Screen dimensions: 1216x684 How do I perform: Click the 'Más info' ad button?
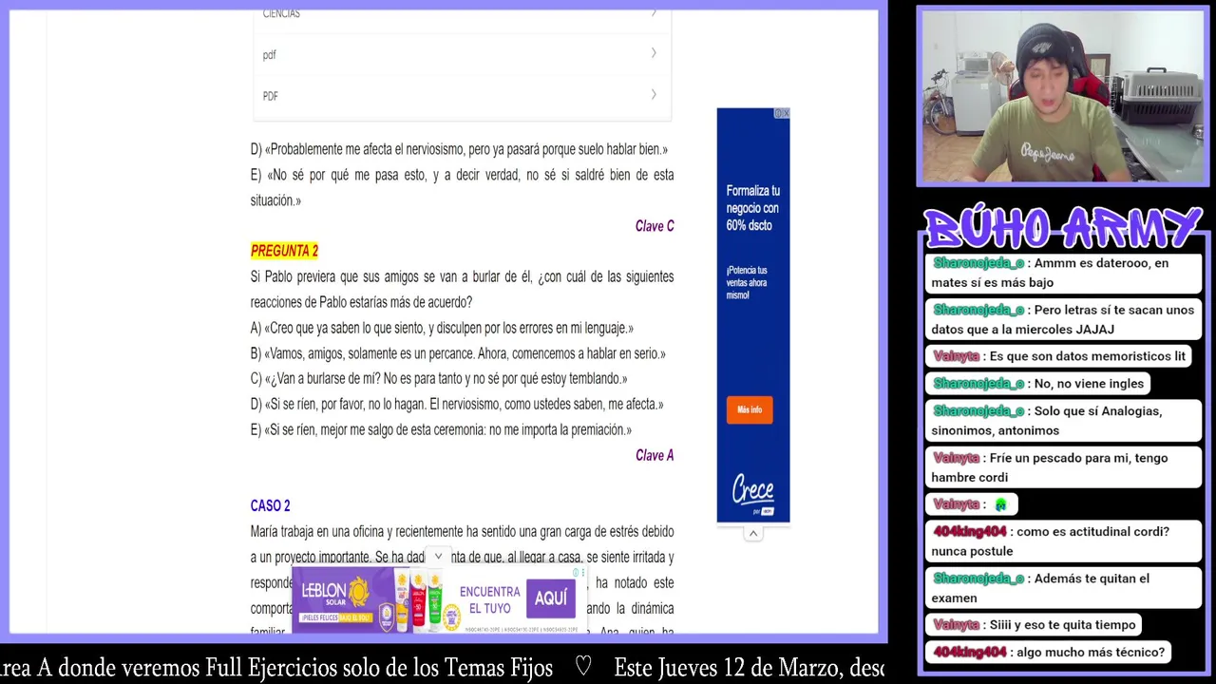(x=750, y=409)
